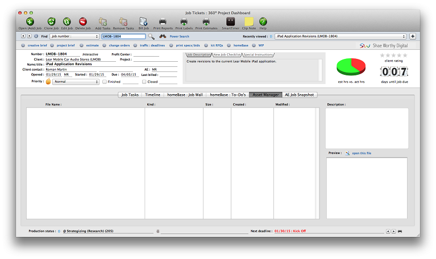Click the change orders radio dot
Viewport: 436px width, 259px height.
click(x=104, y=45)
